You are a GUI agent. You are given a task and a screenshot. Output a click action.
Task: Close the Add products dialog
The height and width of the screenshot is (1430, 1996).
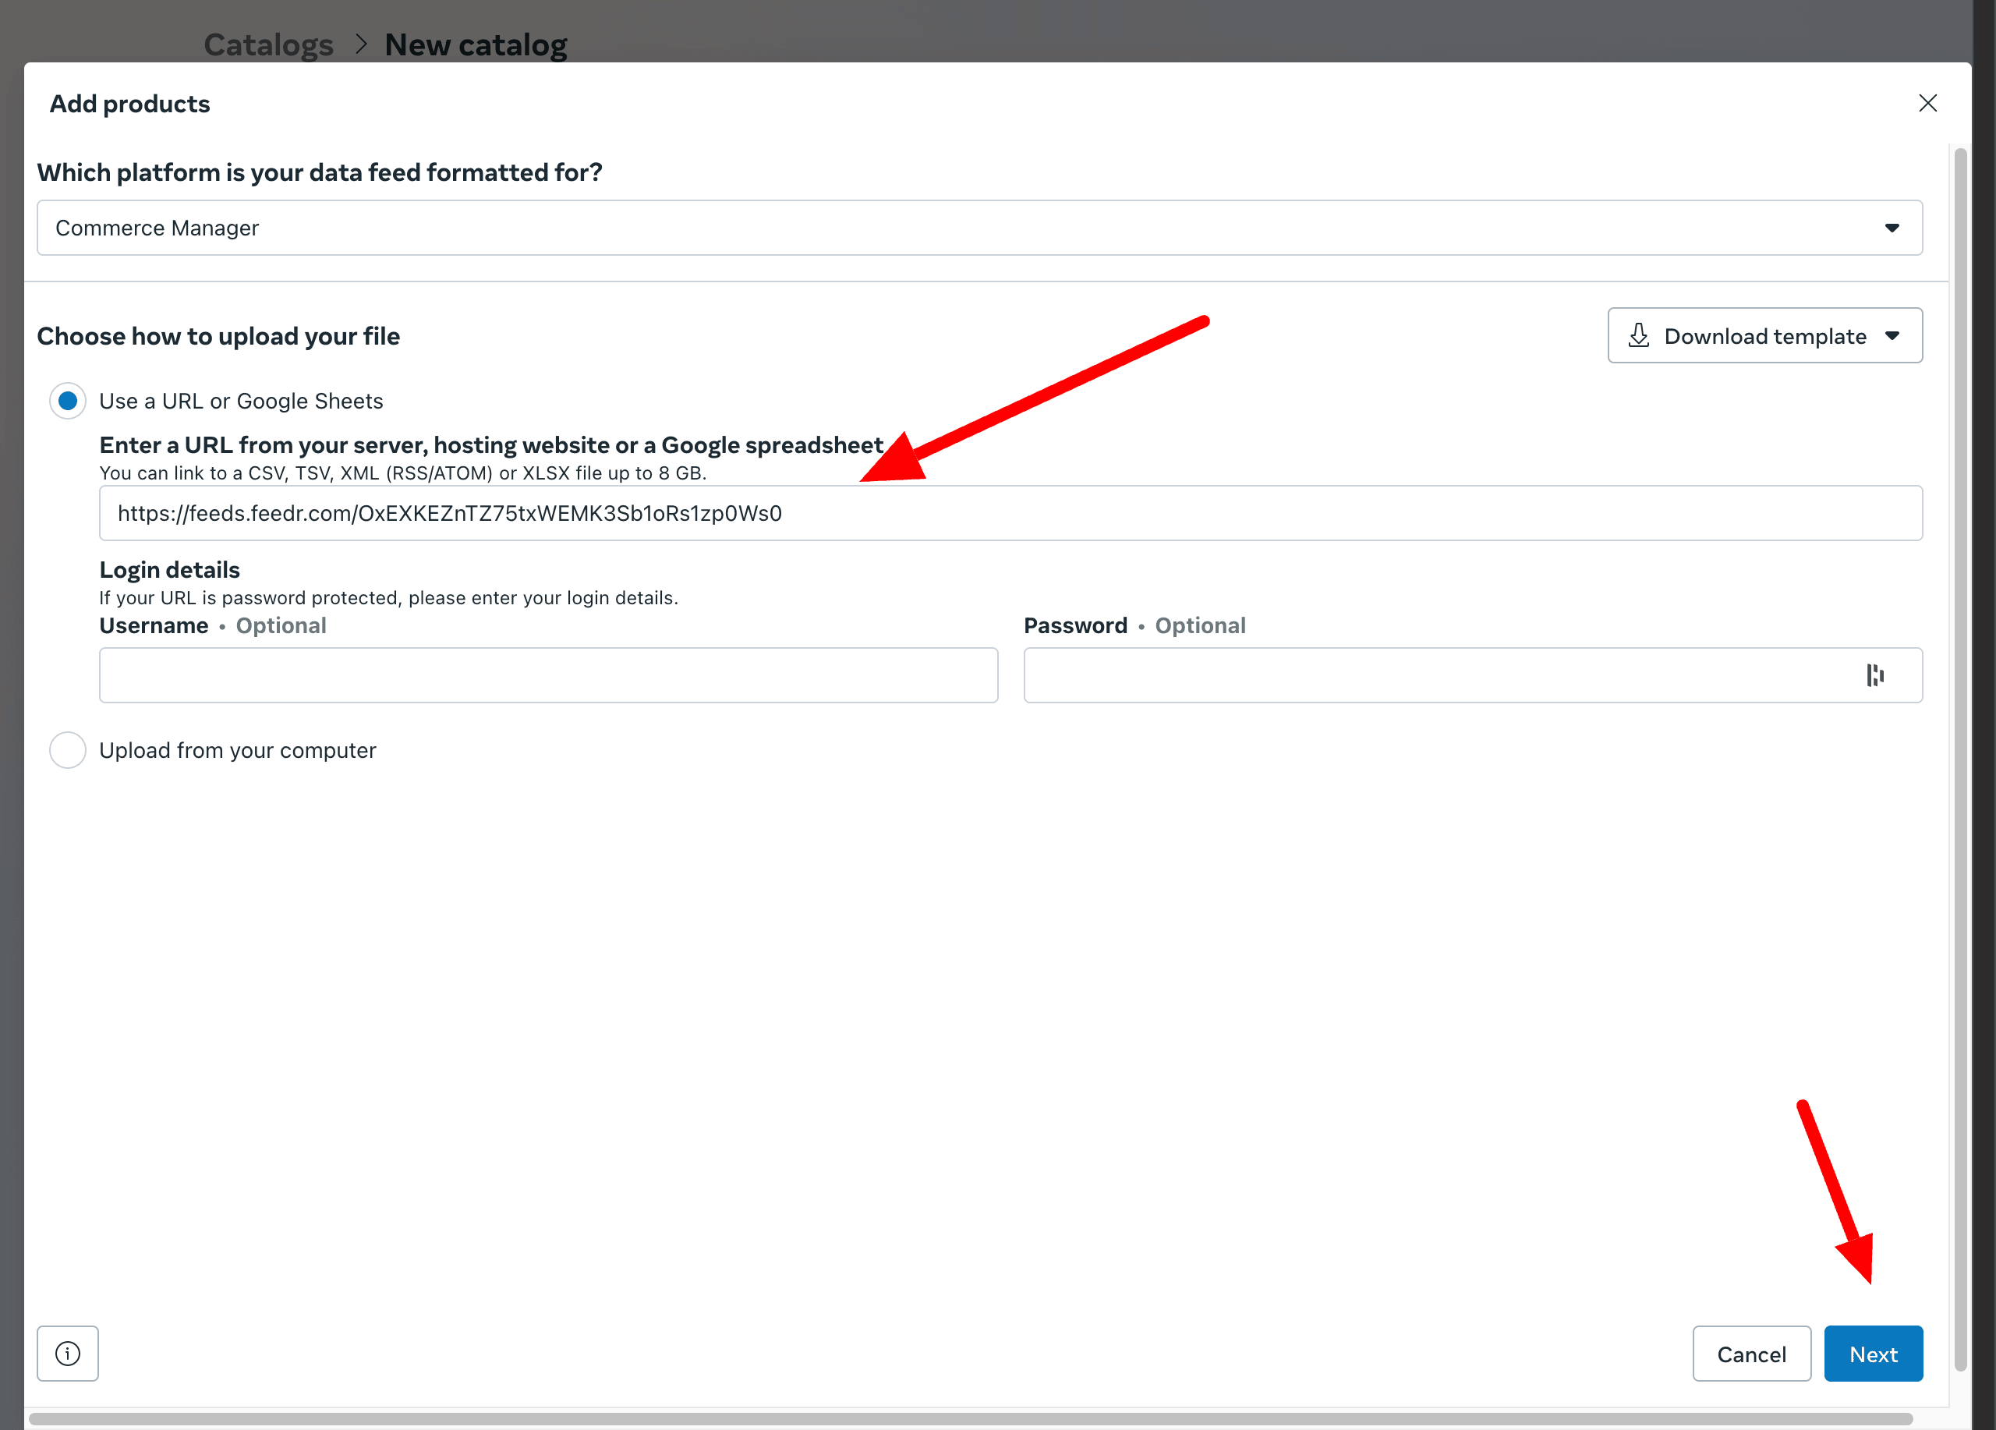1927,103
